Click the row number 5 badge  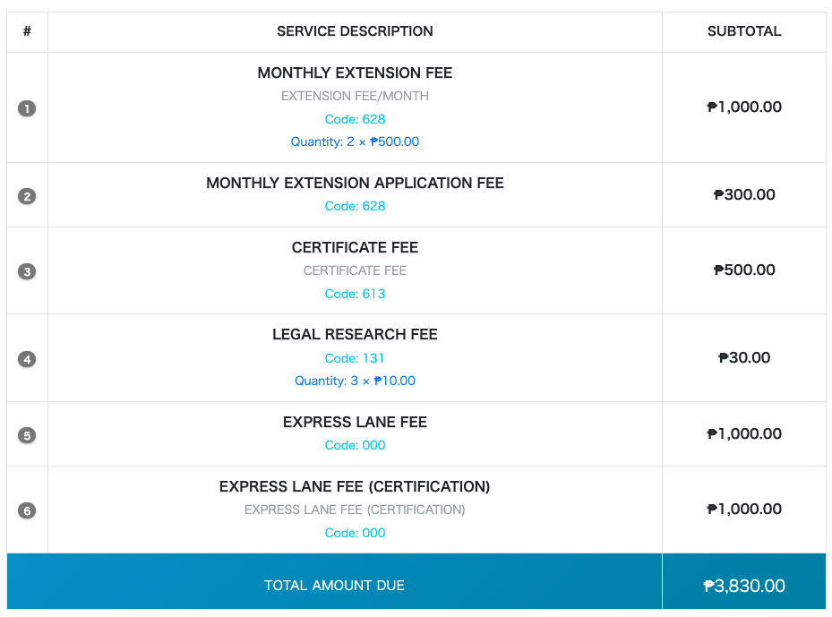(27, 434)
